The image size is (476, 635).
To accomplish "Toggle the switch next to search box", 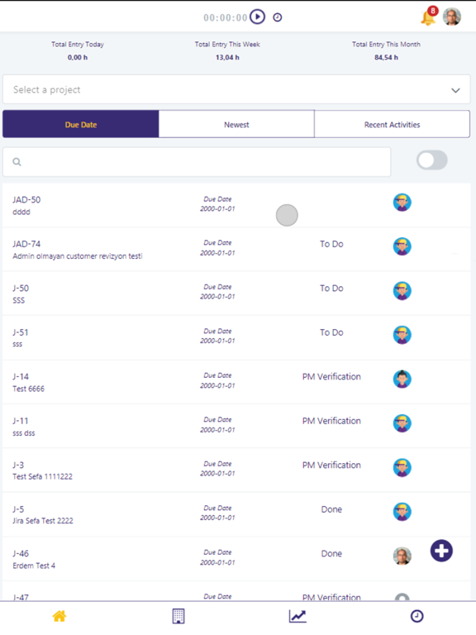I will [432, 160].
